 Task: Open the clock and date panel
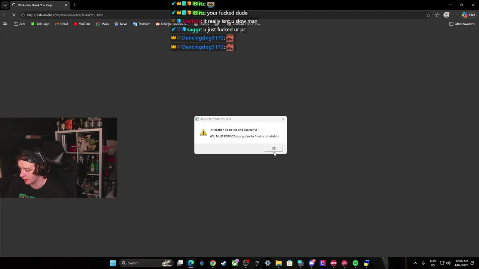tap(461, 263)
